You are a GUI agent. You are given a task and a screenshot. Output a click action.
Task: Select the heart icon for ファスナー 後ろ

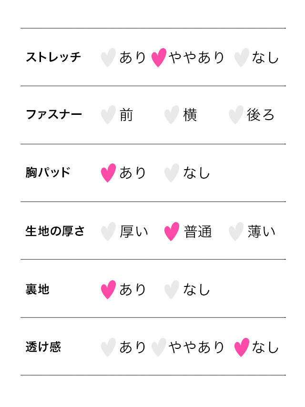pyautogui.click(x=236, y=115)
